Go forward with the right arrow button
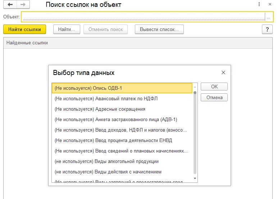This screenshot has height=199, width=277. coord(23,4)
